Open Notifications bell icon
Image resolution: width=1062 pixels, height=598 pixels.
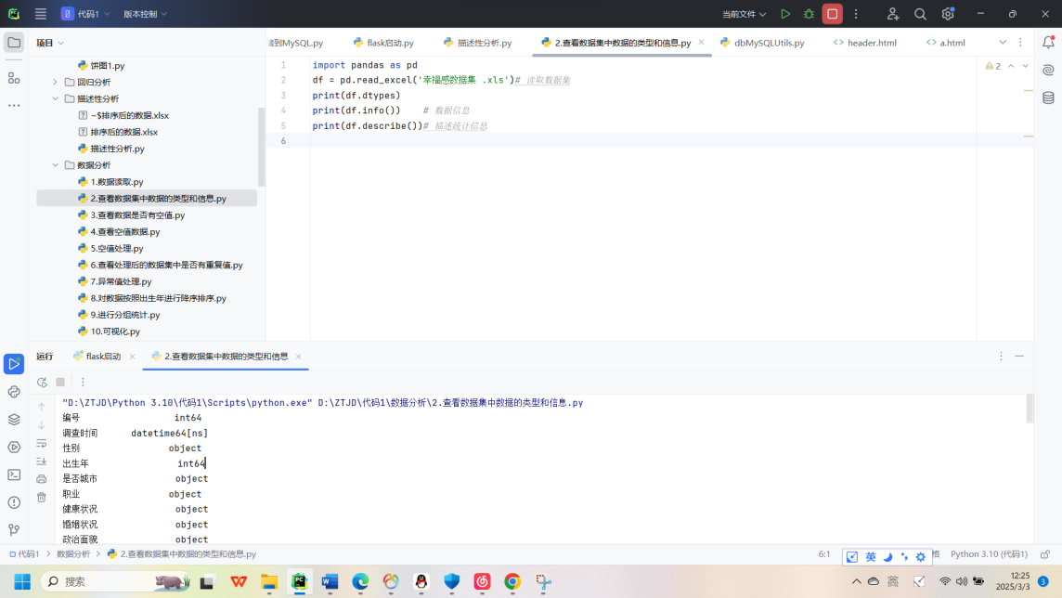point(1048,42)
